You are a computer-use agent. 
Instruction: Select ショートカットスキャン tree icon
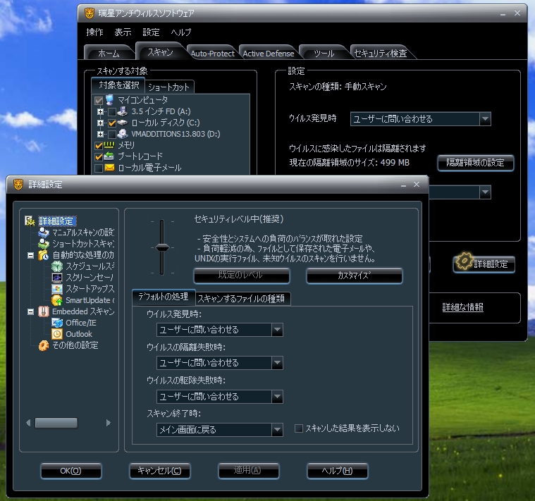(x=44, y=244)
